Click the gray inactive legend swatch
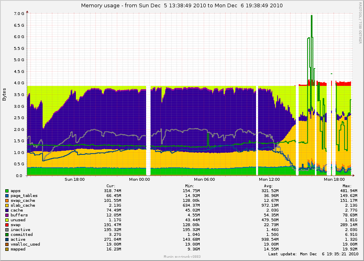364x261 pixels. pos(7,230)
